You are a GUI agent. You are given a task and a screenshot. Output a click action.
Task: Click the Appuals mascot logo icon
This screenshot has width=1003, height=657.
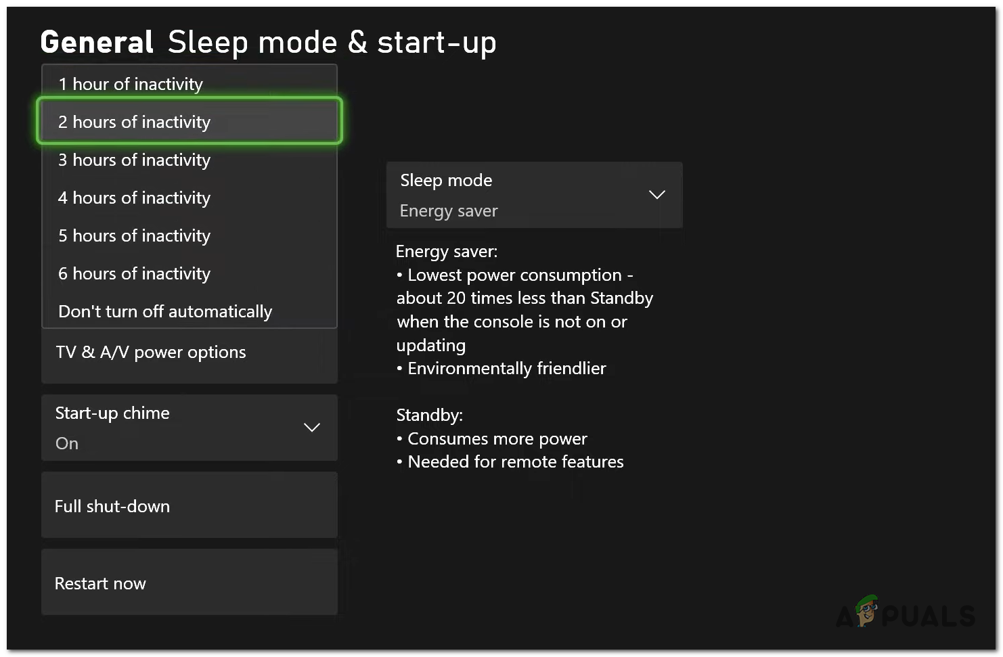point(866,610)
